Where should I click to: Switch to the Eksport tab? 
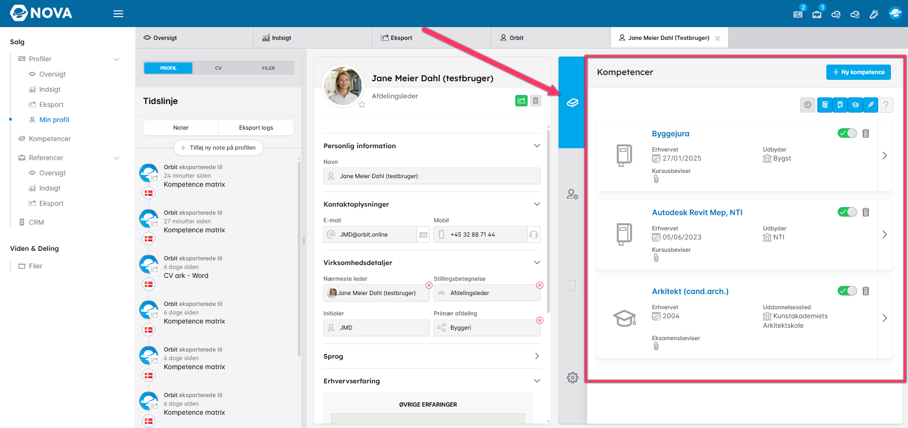point(432,38)
